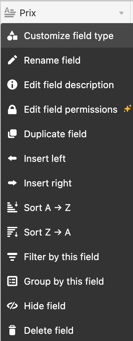Viewport: 133px width, 341px height.
Task: Open Edit field description entry
Action: (66, 85)
